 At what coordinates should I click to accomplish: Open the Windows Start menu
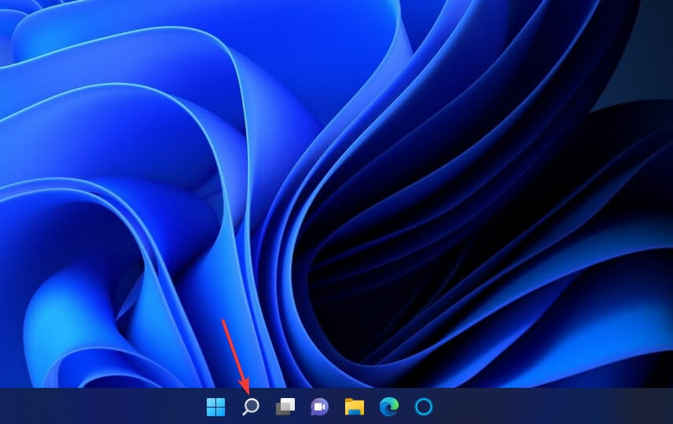click(x=215, y=407)
